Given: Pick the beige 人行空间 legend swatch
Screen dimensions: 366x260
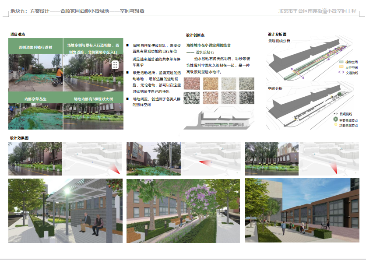Looking at the screenshot, I should coord(341,67).
